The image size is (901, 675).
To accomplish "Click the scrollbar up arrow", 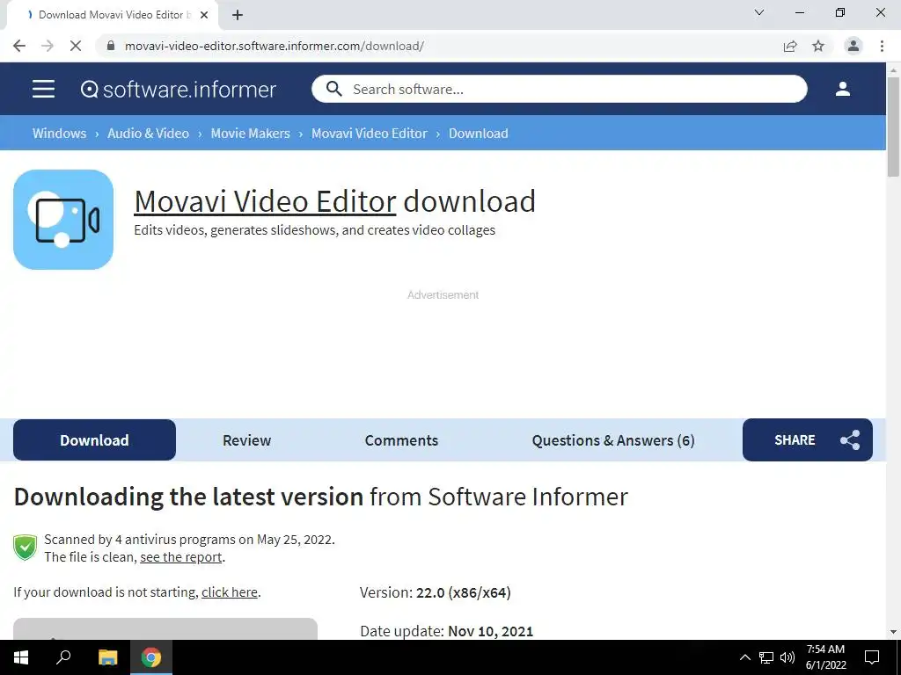I will (893, 69).
